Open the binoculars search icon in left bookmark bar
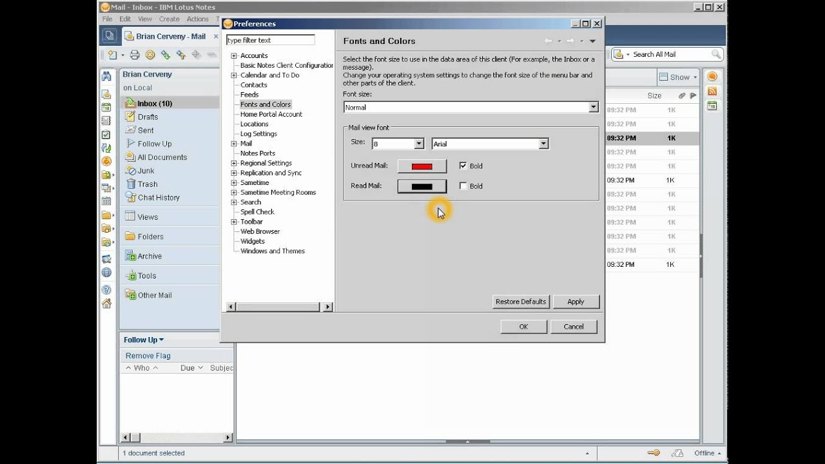The height and width of the screenshot is (464, 825). 106,76
